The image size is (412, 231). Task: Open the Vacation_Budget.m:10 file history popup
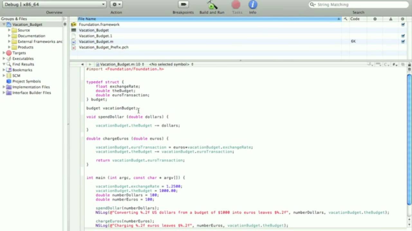tap(119, 64)
